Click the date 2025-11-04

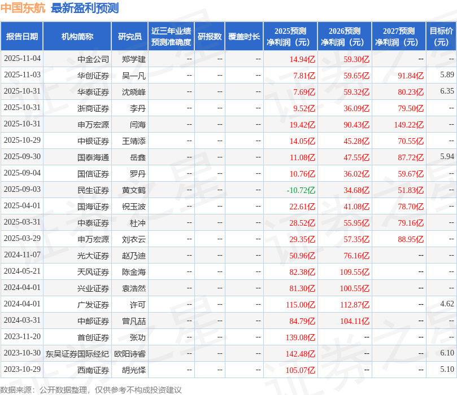[x=22, y=59]
